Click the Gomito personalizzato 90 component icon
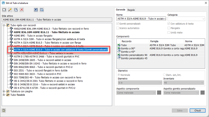 tap(119, 55)
